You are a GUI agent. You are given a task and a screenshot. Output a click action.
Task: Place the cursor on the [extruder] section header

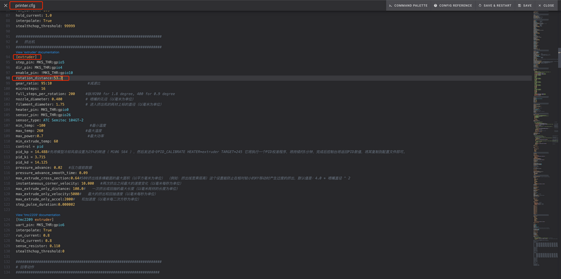pos(27,57)
